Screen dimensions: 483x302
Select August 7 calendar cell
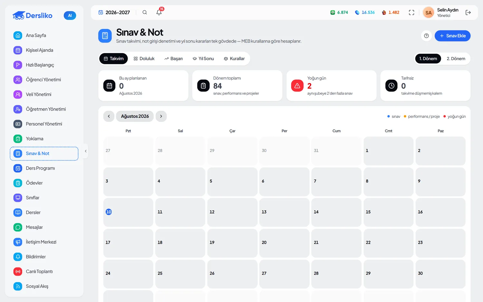336,182
